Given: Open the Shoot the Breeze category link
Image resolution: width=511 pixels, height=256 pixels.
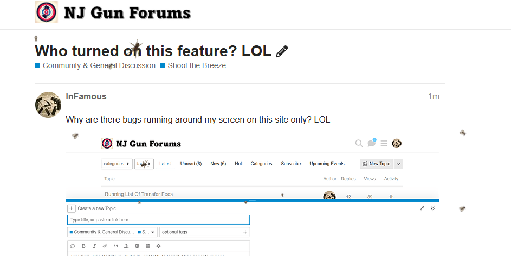Looking at the screenshot, I should (196, 65).
